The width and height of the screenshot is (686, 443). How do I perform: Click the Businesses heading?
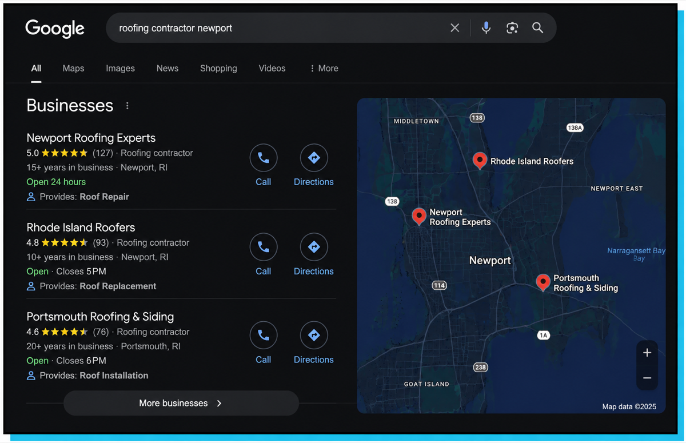pyautogui.click(x=70, y=106)
